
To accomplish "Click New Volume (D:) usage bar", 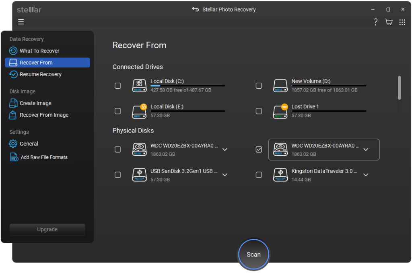I will 329,86.
